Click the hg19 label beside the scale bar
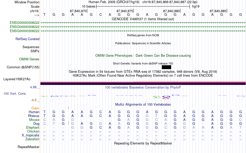The width and height of the screenshot is (246, 153). (x=196, y=6)
